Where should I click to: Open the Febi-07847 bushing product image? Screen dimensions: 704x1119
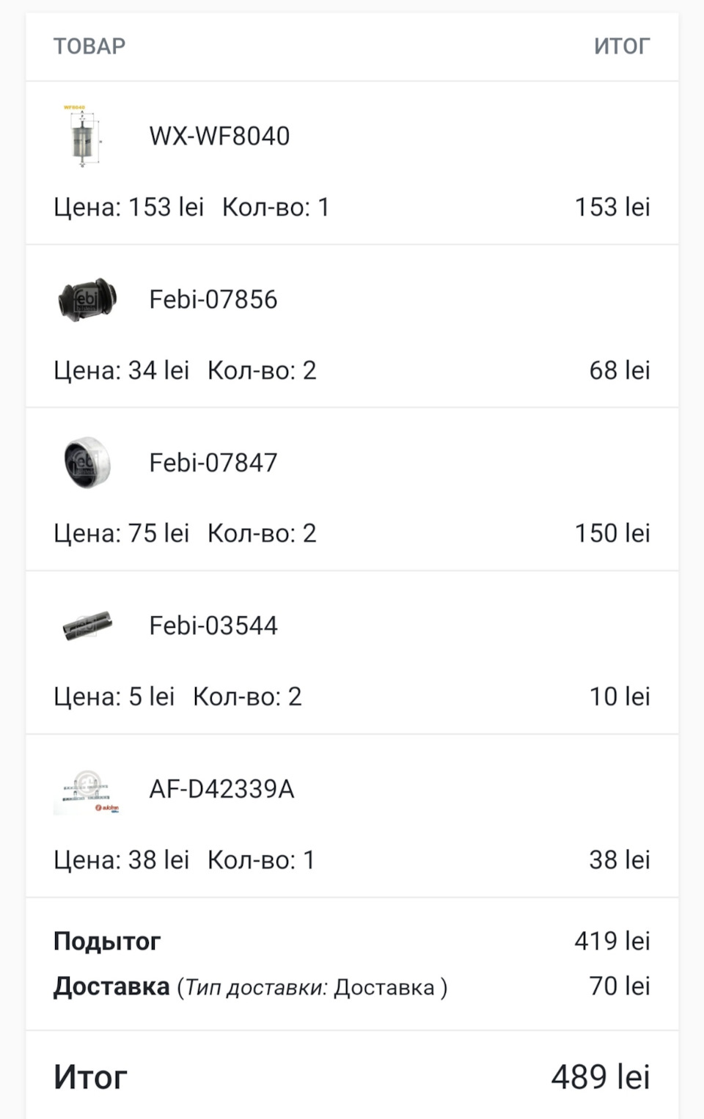[87, 463]
